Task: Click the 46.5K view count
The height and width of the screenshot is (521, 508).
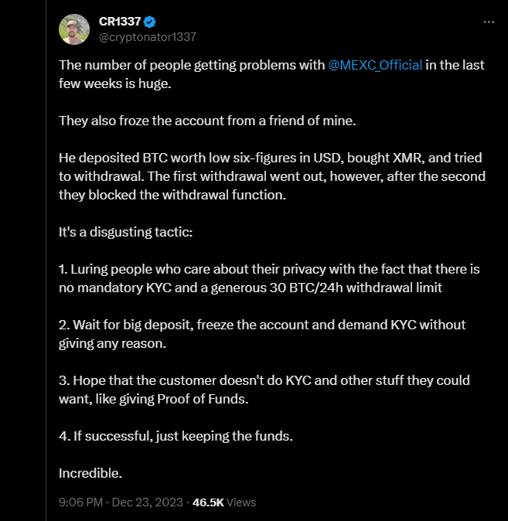Action: point(208,502)
